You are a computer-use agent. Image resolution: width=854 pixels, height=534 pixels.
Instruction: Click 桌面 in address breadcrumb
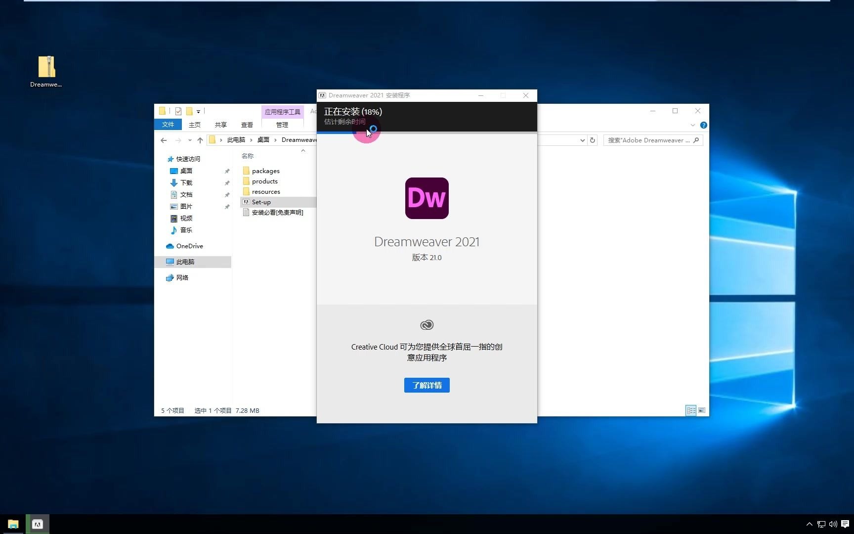click(263, 140)
